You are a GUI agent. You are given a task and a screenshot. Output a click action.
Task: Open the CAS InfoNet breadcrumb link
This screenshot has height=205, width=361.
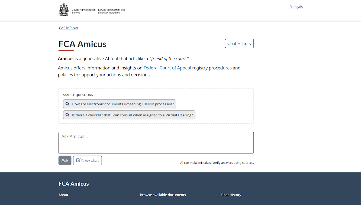click(69, 28)
